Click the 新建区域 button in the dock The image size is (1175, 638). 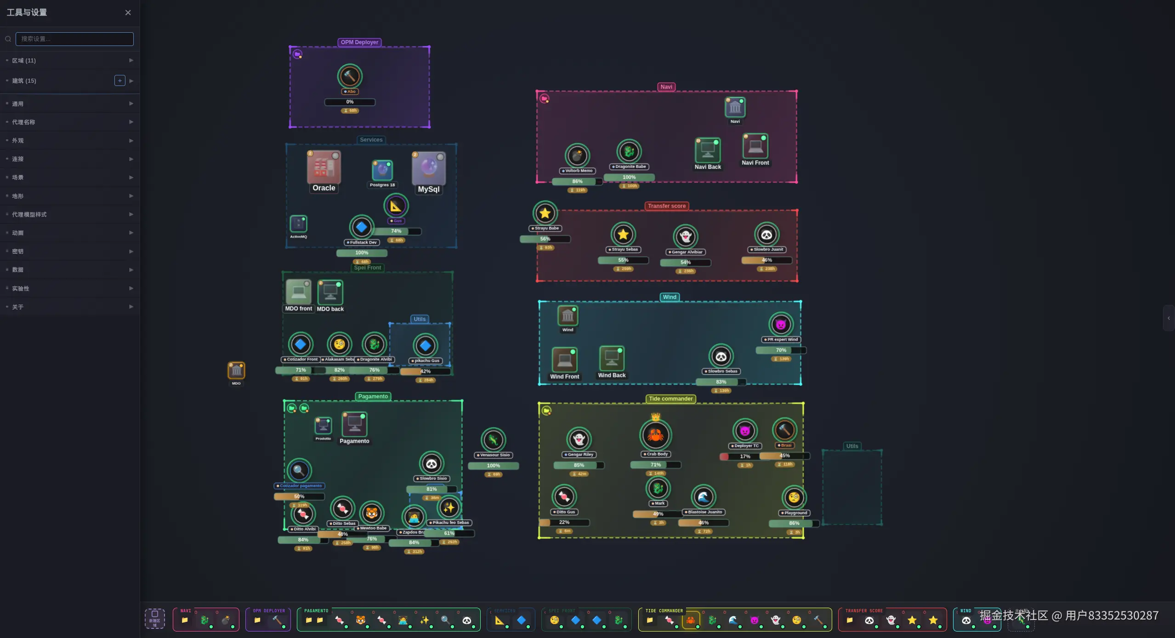point(155,619)
